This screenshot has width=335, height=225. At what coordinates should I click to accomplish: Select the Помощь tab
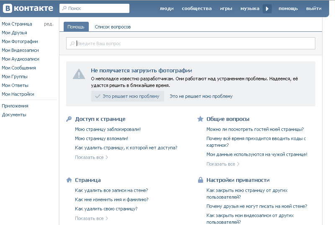click(x=76, y=27)
